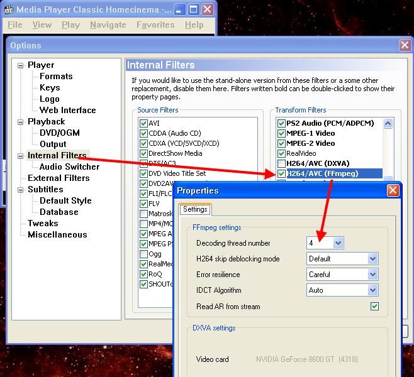Open the H264 skip deblocking mode dropdown
Image resolution: width=414 pixels, height=377 pixels.
(x=373, y=259)
